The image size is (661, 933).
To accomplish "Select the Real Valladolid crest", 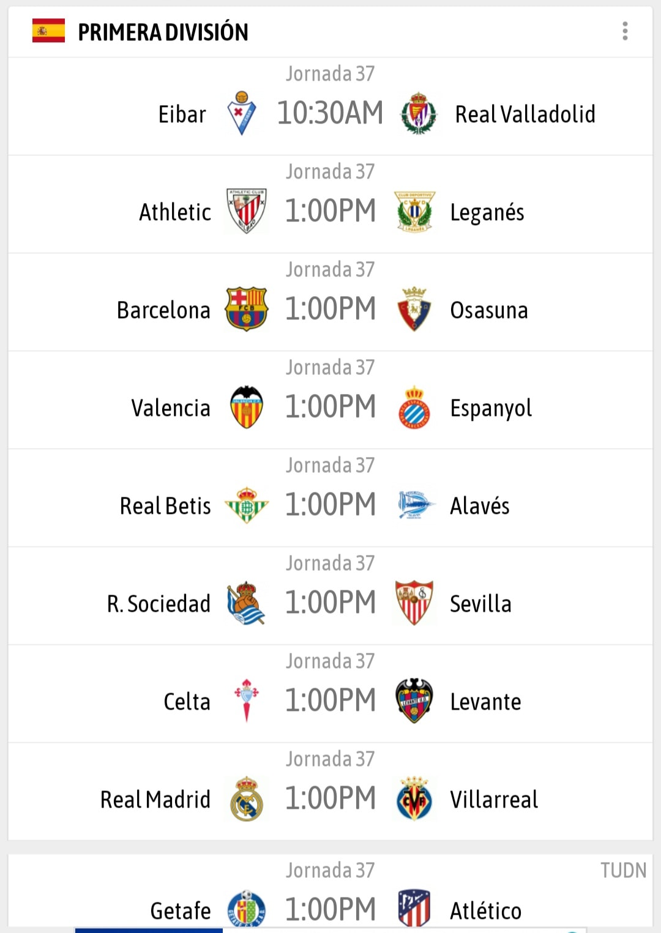I will 419,113.
